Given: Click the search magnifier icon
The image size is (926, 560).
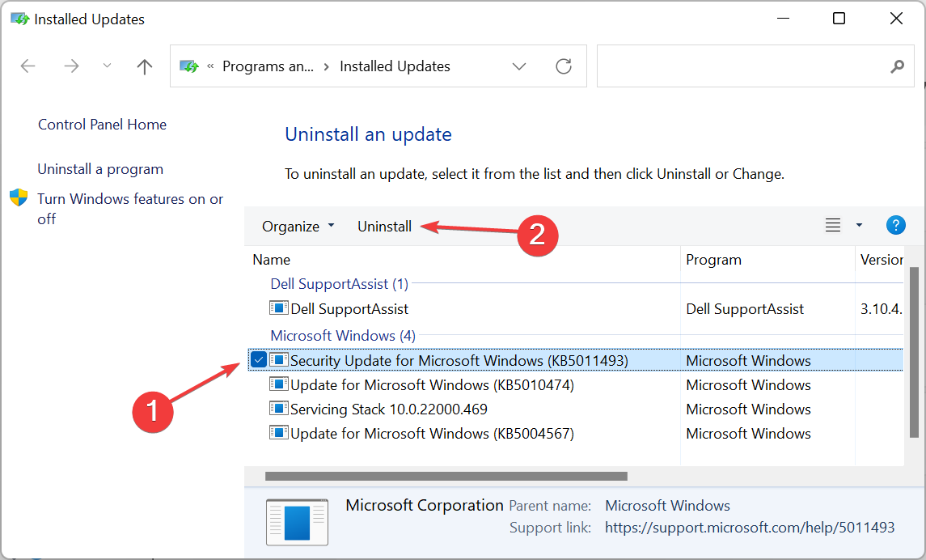Looking at the screenshot, I should (897, 66).
